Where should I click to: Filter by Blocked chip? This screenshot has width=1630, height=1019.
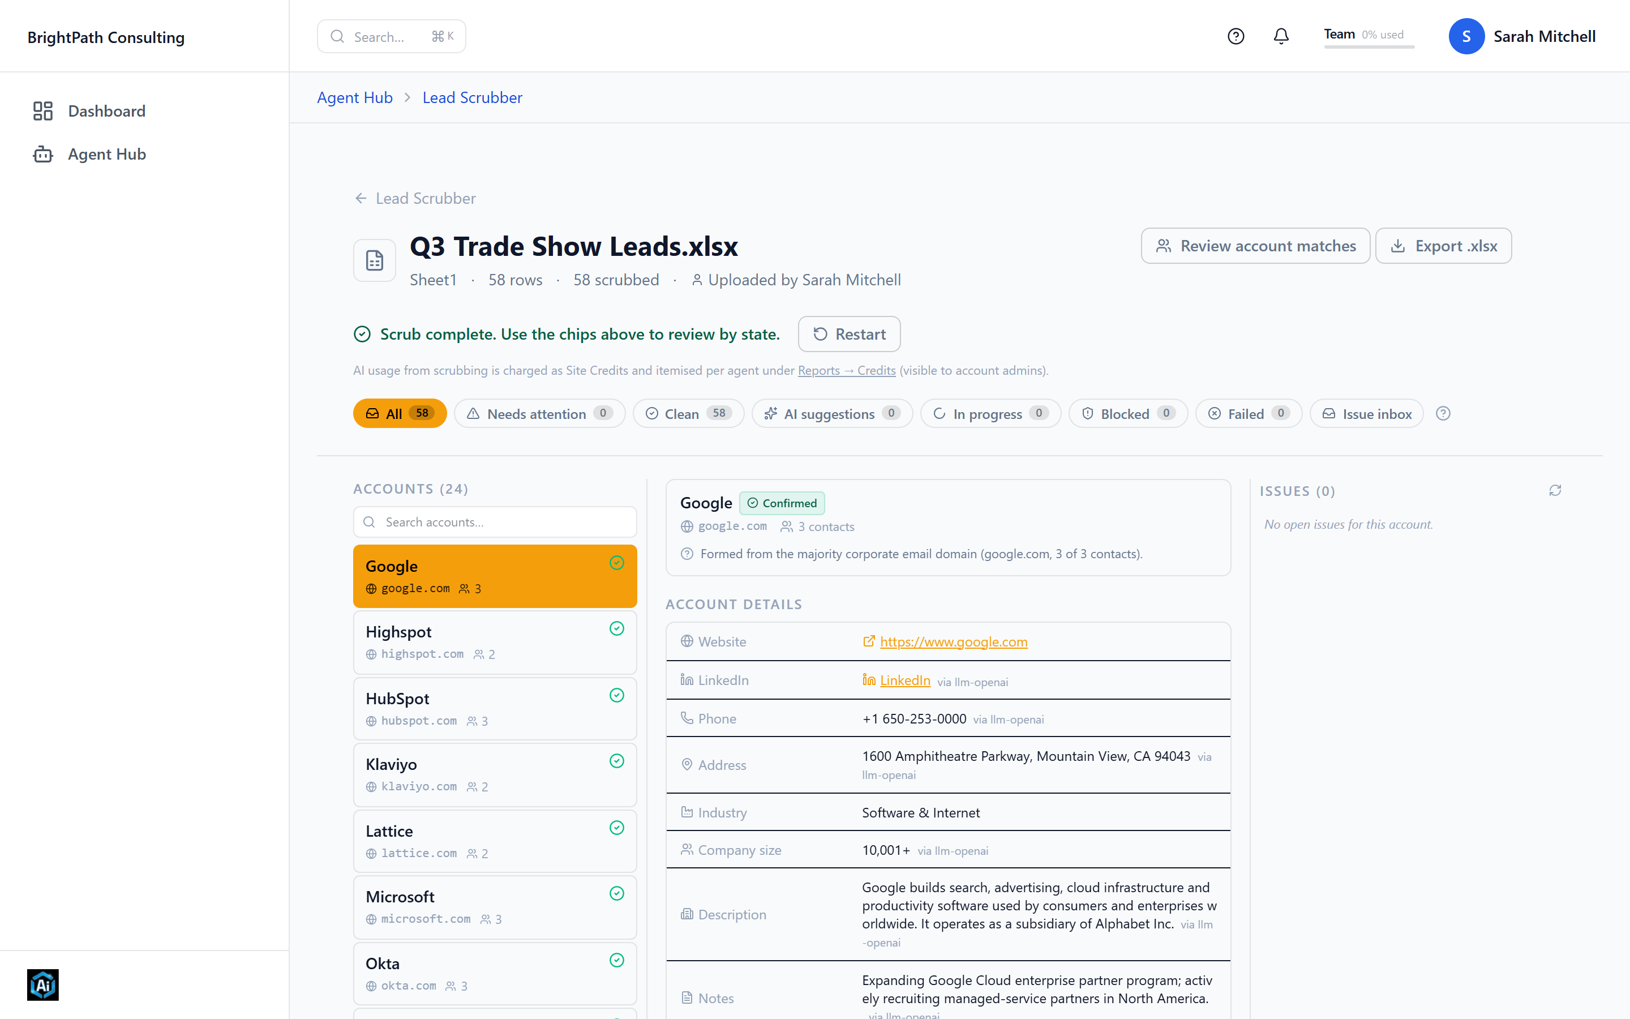coord(1128,413)
